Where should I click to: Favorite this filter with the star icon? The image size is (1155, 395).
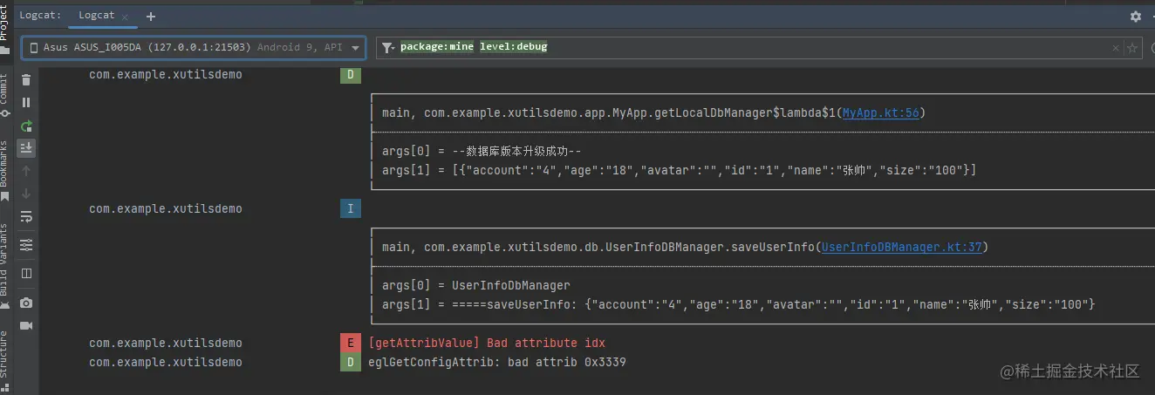pos(1132,48)
